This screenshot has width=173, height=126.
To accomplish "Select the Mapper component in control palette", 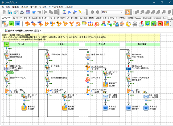I will pyautogui.click(x=5, y=24).
